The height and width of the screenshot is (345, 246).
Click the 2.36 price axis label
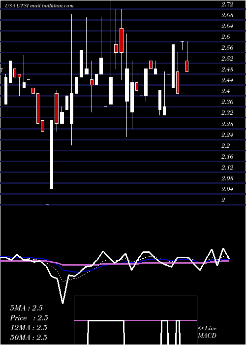point(227,103)
